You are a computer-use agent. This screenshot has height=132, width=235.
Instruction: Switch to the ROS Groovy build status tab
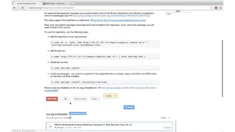click(56, 3)
